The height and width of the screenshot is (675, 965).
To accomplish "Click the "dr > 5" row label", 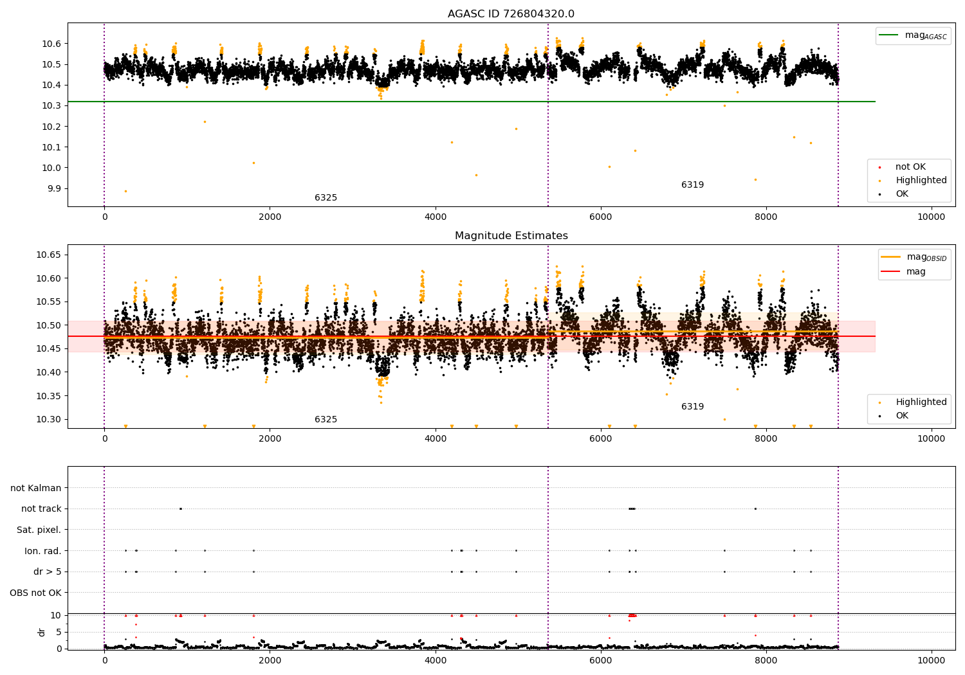I will [48, 571].
